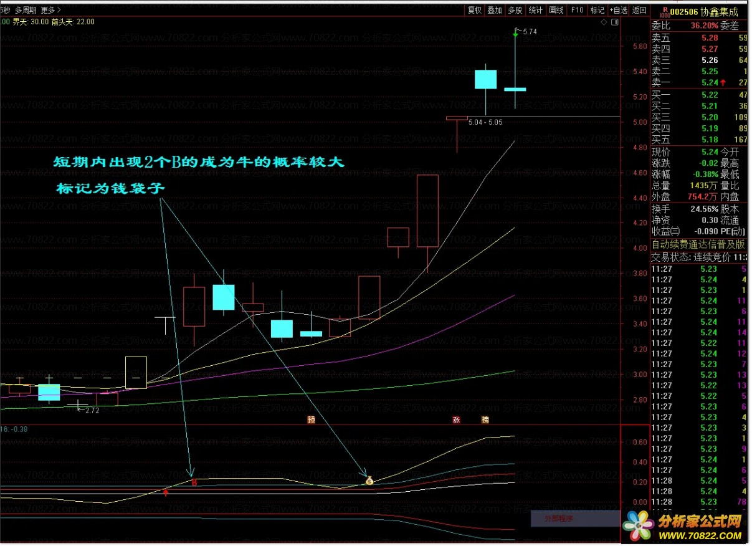Click the 5.74 high price marker
752x546 pixels.
tap(530, 31)
